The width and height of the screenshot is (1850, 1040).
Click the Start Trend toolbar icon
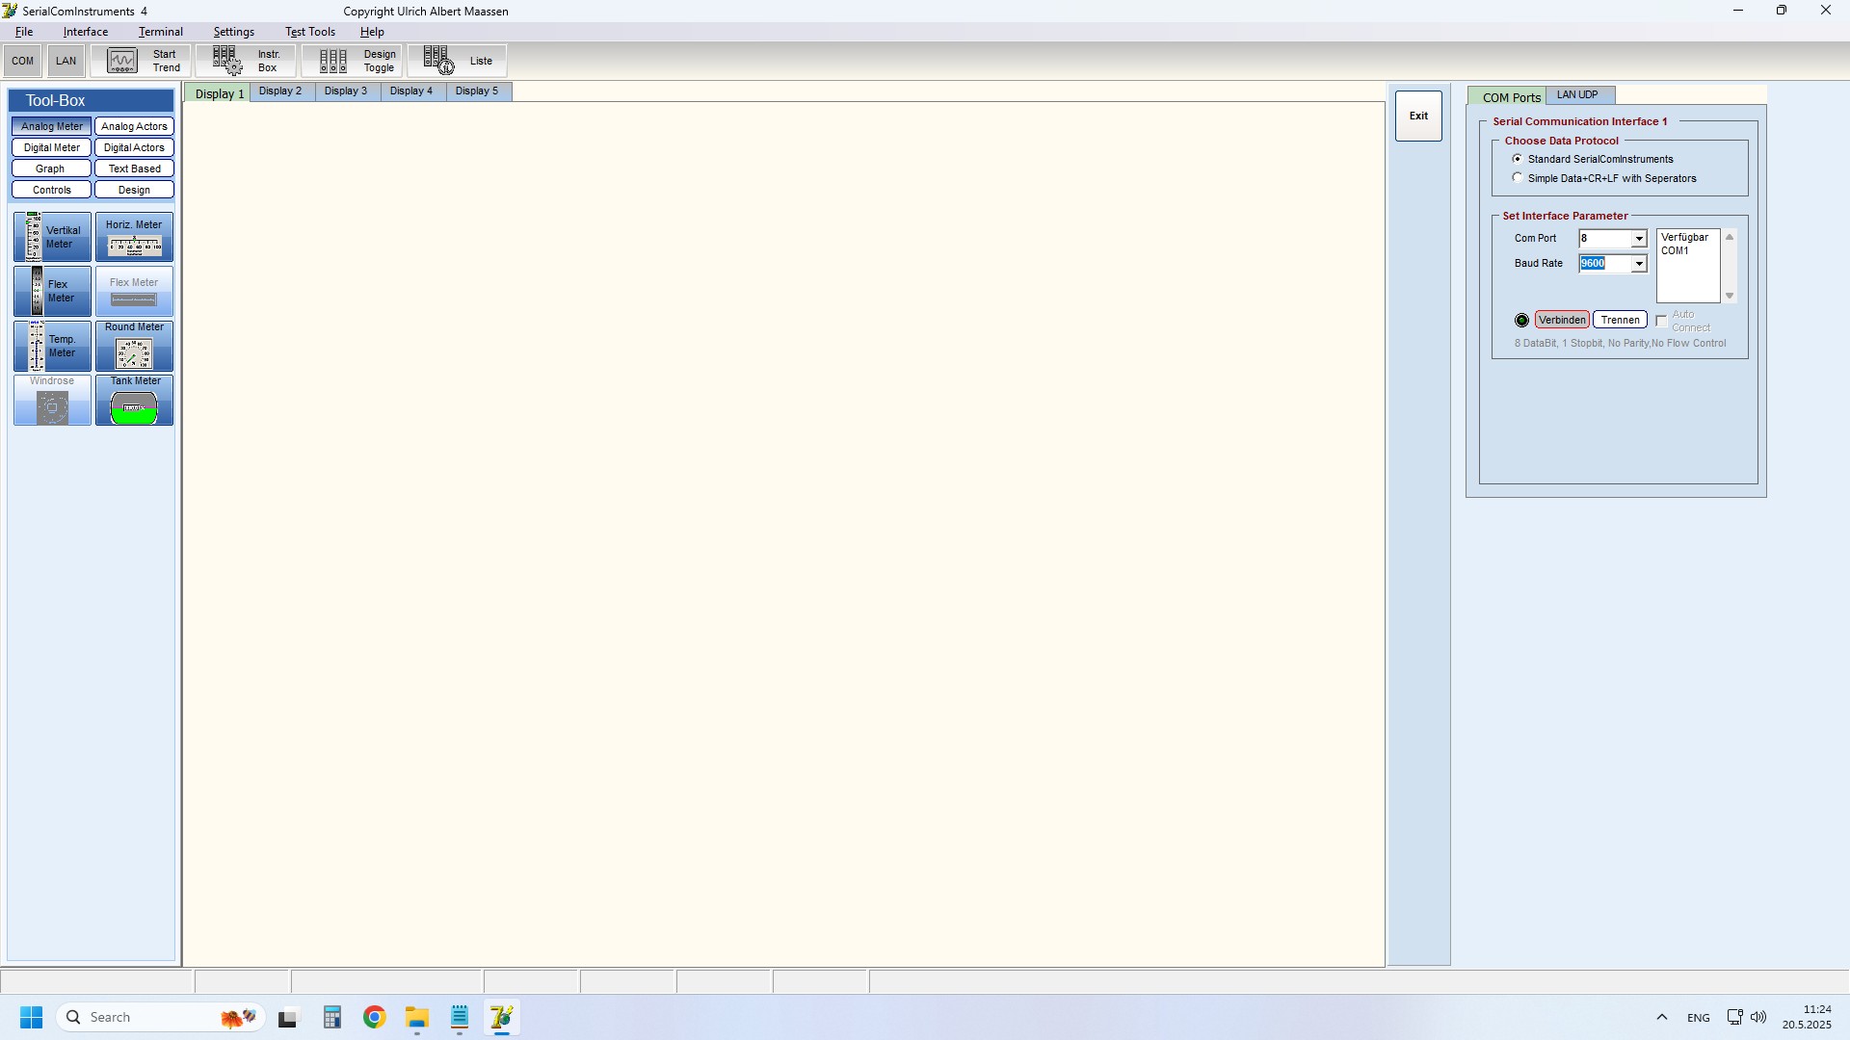142,61
